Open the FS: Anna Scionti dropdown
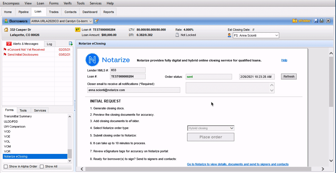 tap(276, 35)
